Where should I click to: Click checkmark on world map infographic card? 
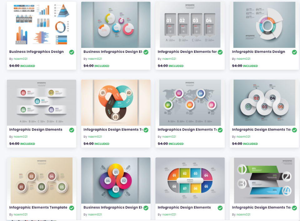(220, 130)
